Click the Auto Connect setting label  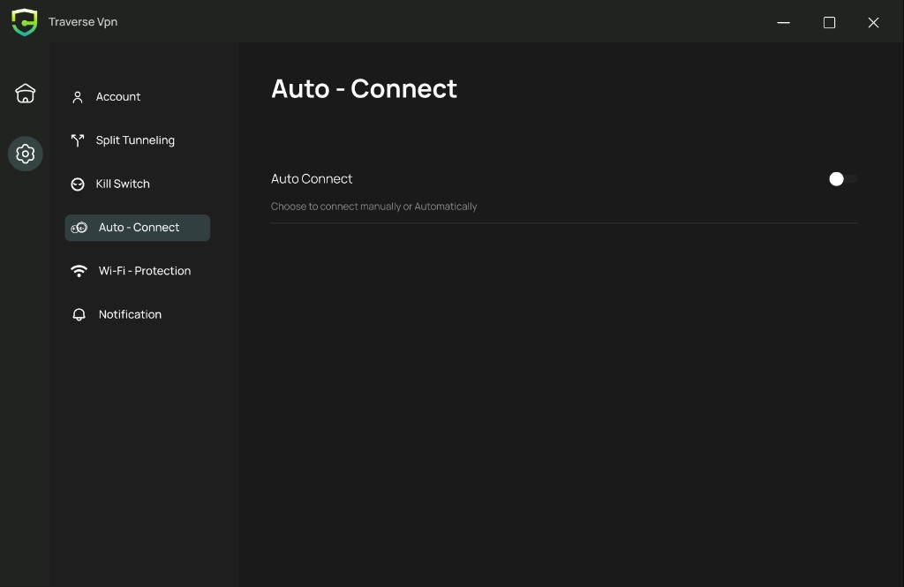312,179
